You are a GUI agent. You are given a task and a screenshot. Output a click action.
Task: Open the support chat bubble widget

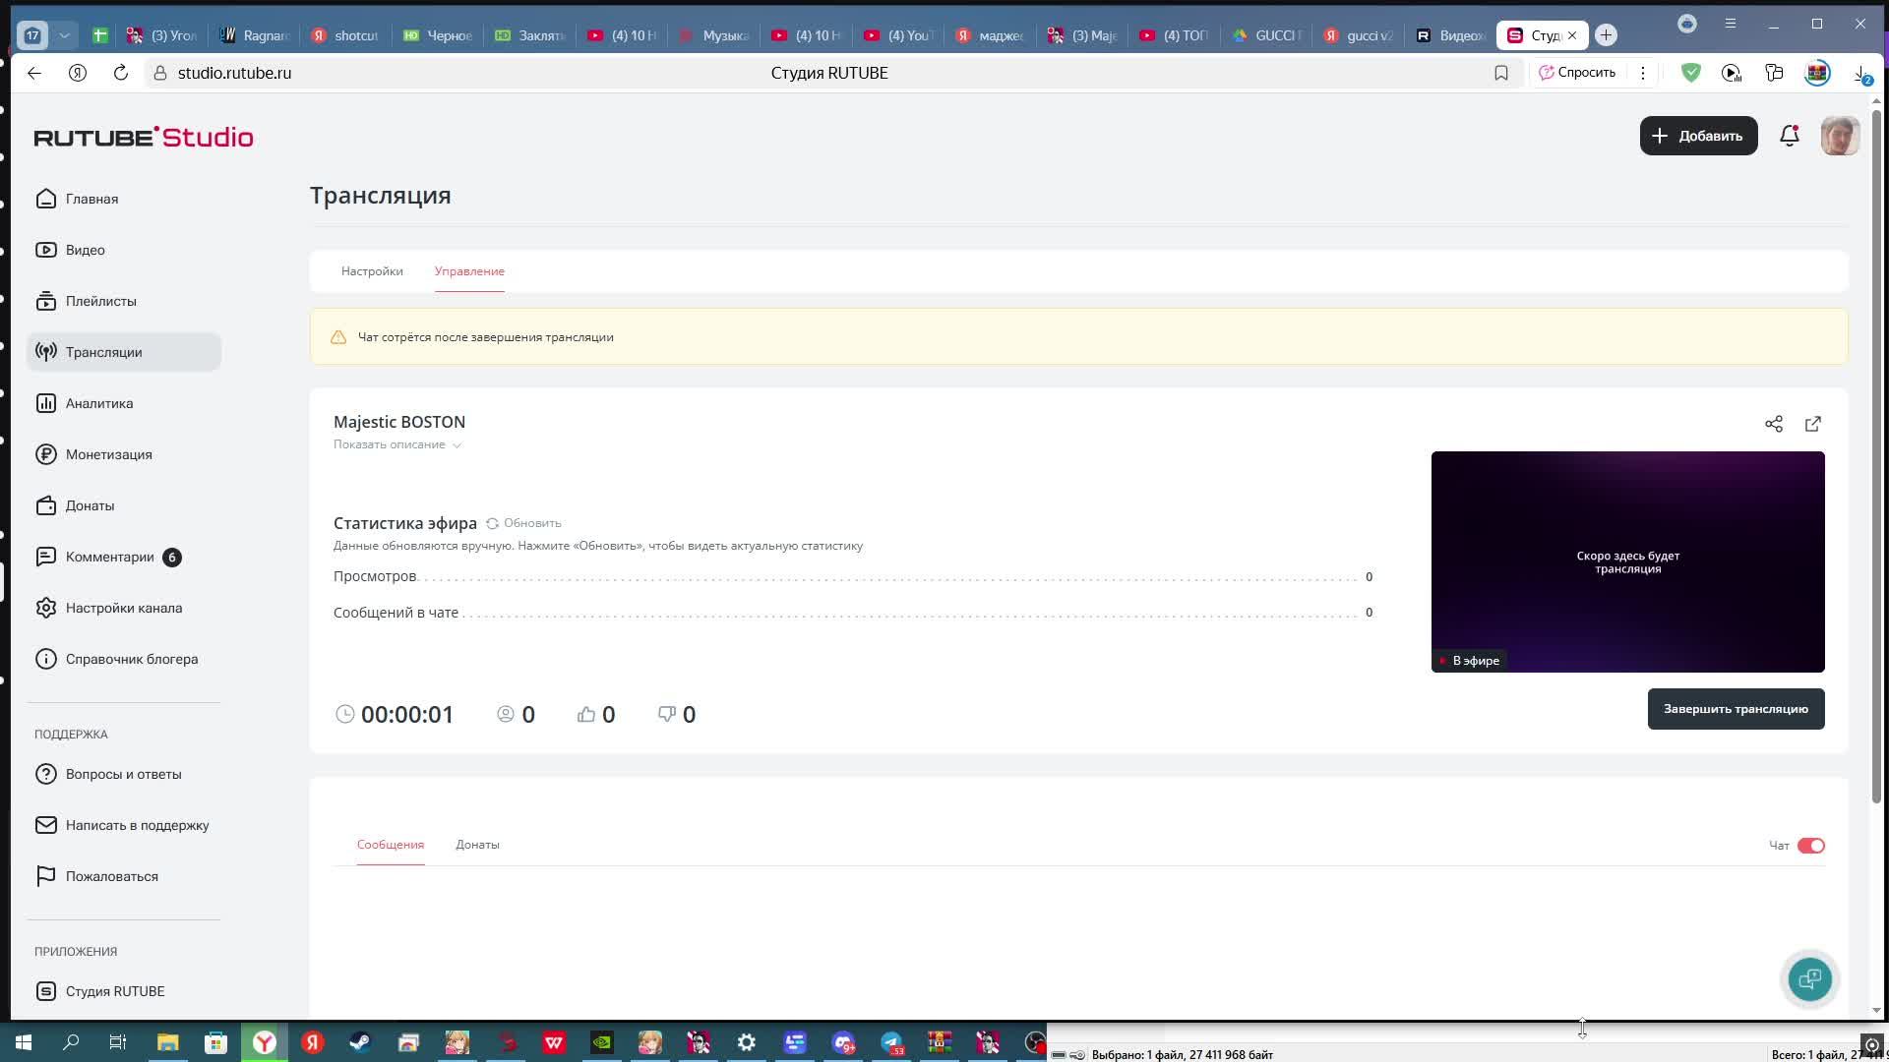[1809, 979]
